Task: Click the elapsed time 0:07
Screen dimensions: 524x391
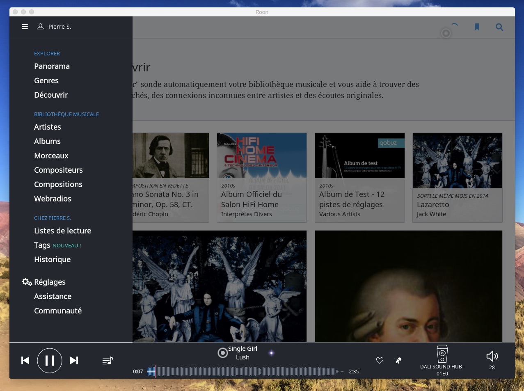Action: (138, 372)
